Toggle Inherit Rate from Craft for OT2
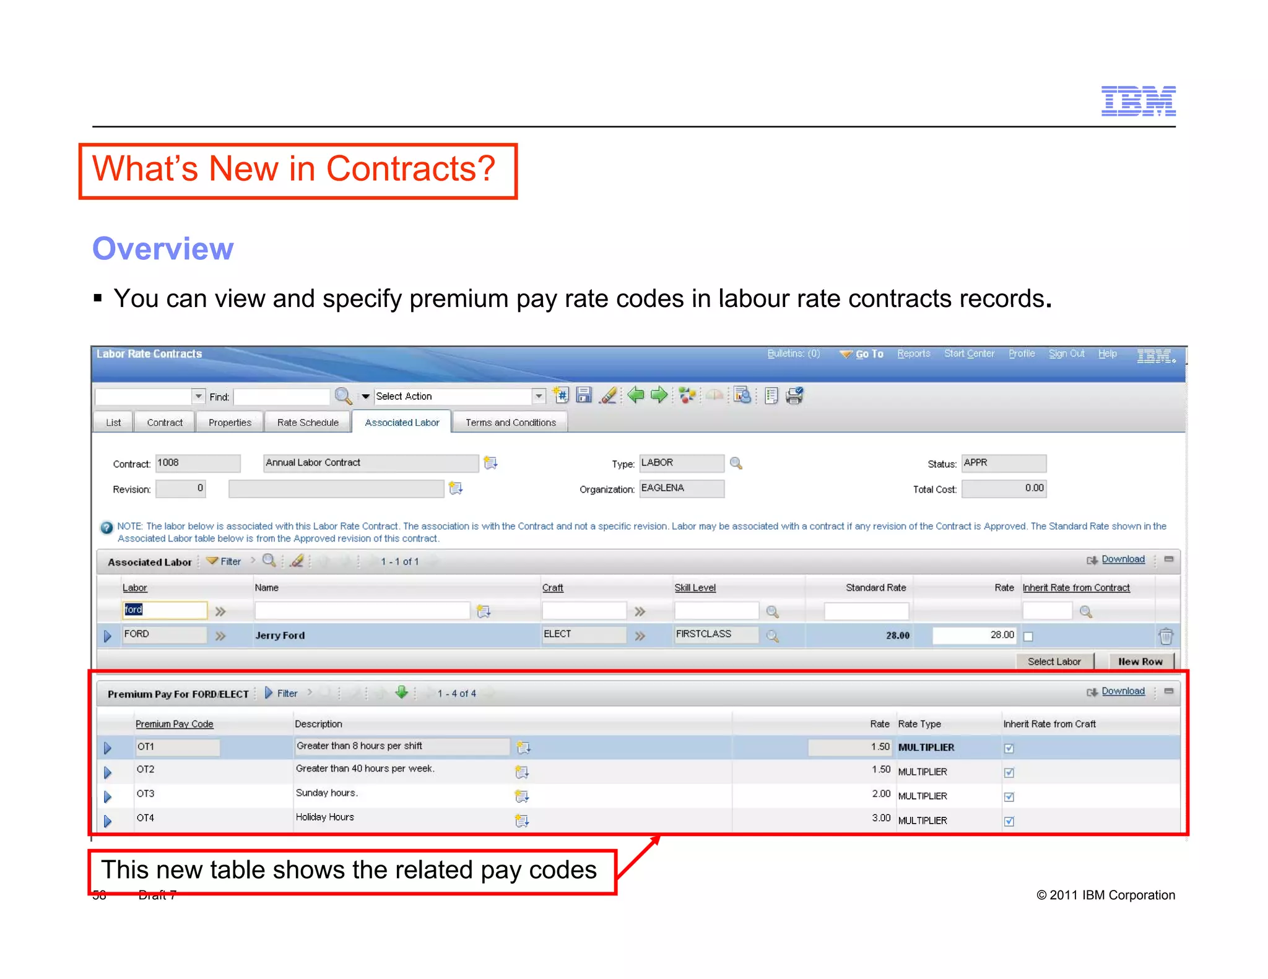The image size is (1268, 979). 1009,772
